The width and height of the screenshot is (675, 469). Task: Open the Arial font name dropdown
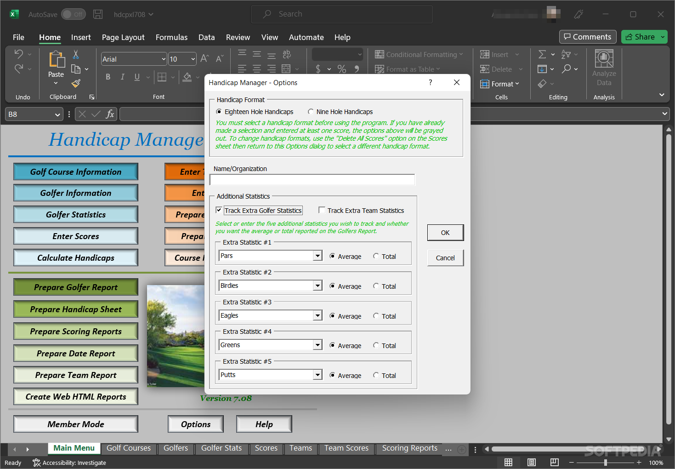(164, 59)
